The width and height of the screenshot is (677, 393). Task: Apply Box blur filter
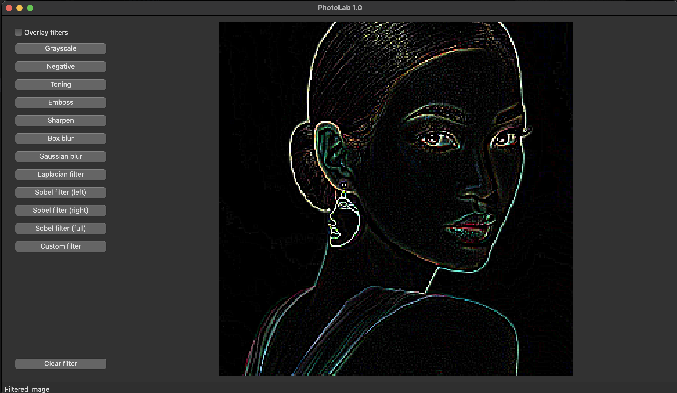61,139
